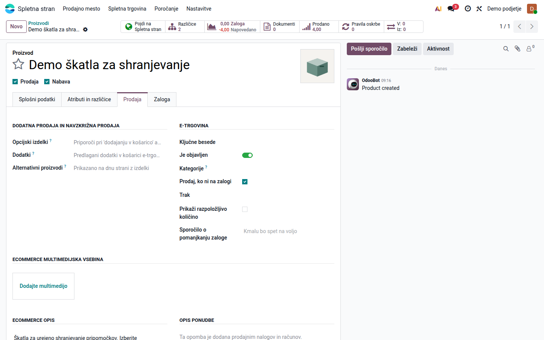Uncheck the Nabava checkbox
544x340 pixels.
coord(47,82)
